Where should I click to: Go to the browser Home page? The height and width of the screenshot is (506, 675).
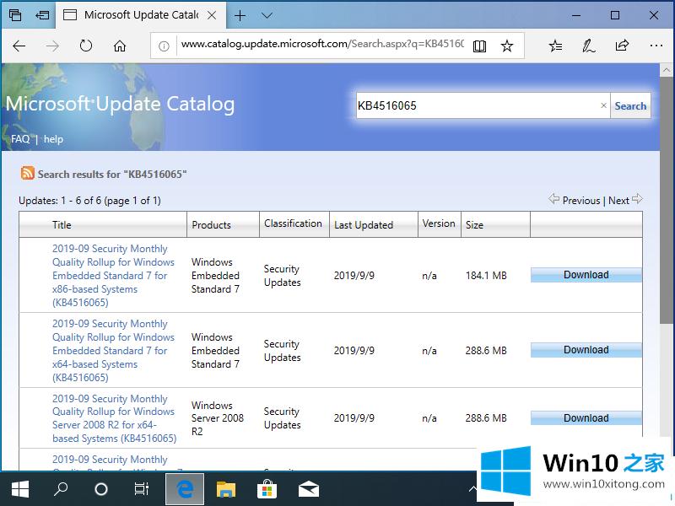(x=120, y=46)
